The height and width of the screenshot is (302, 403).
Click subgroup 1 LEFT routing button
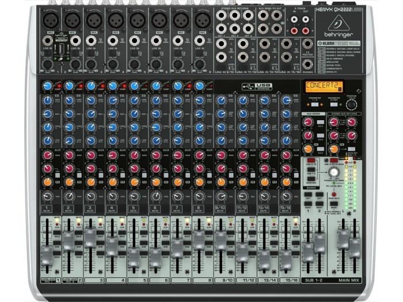(308, 194)
